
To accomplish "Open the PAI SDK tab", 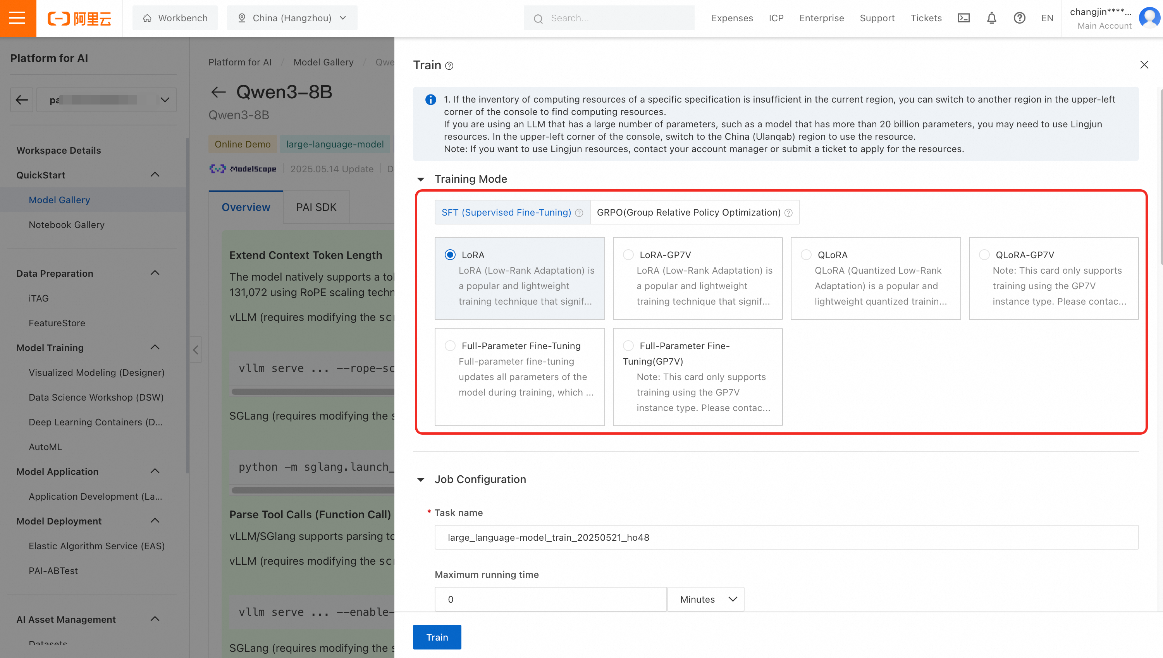I will (316, 207).
